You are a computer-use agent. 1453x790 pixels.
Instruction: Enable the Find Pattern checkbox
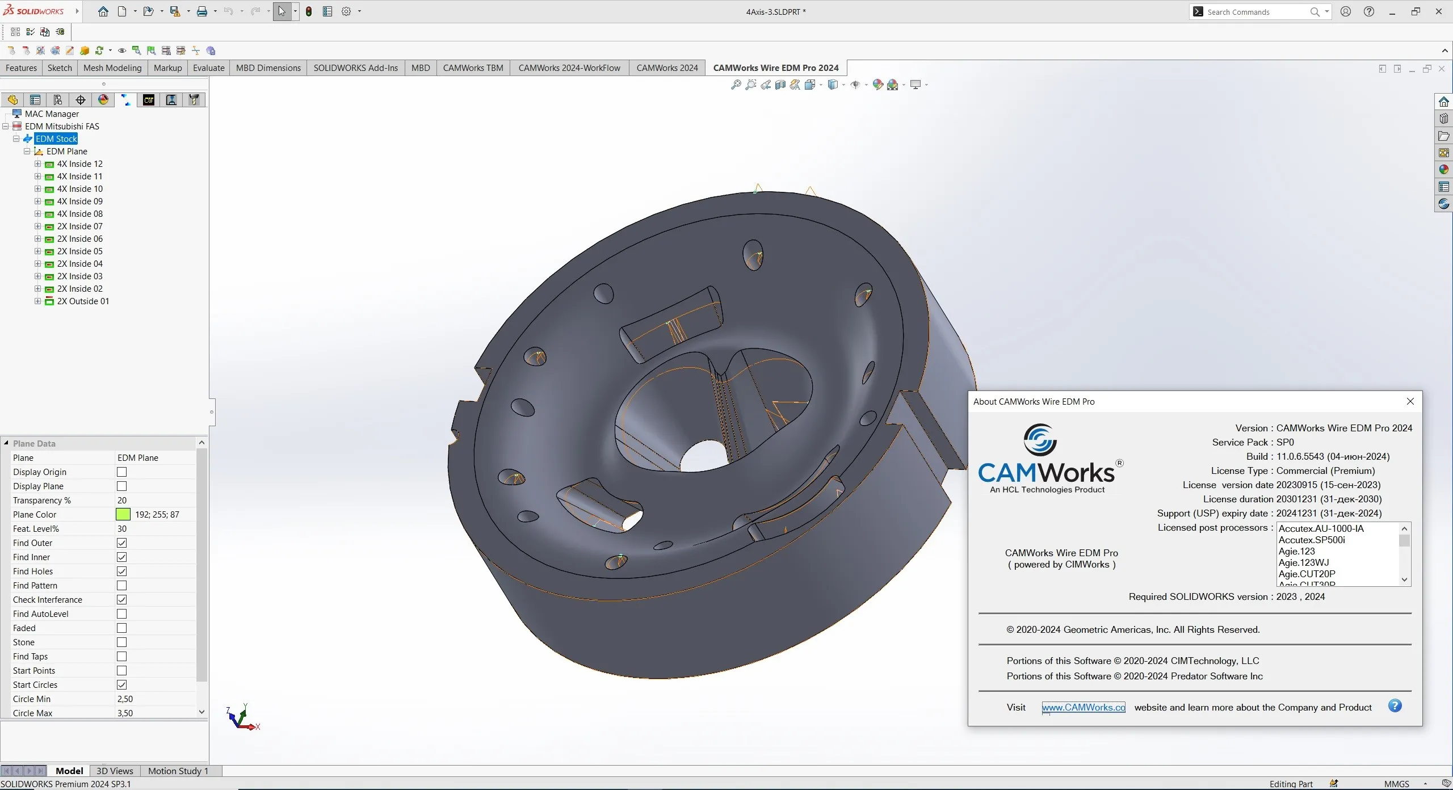pyautogui.click(x=121, y=586)
